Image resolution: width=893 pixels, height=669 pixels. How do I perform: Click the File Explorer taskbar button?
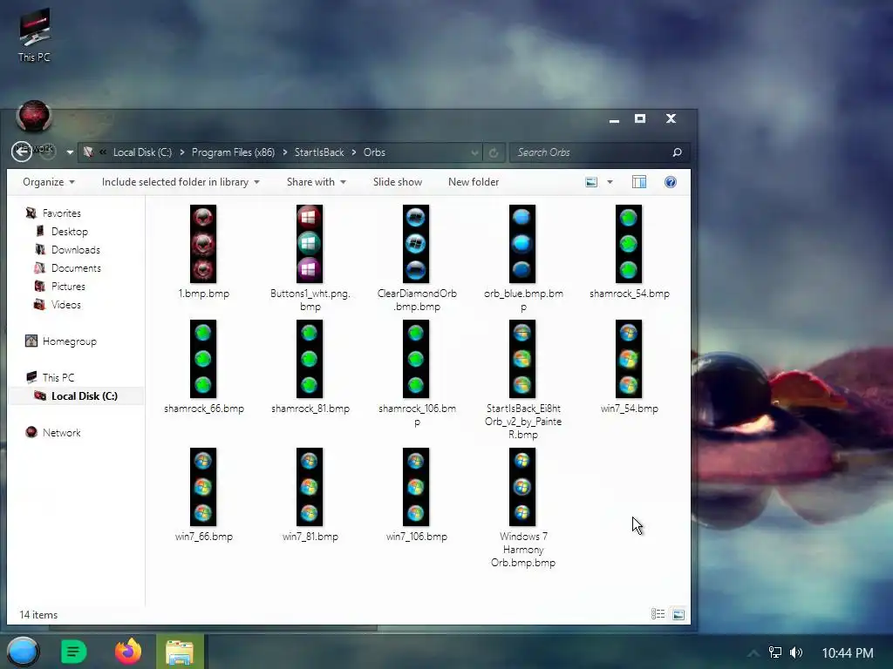(180, 652)
